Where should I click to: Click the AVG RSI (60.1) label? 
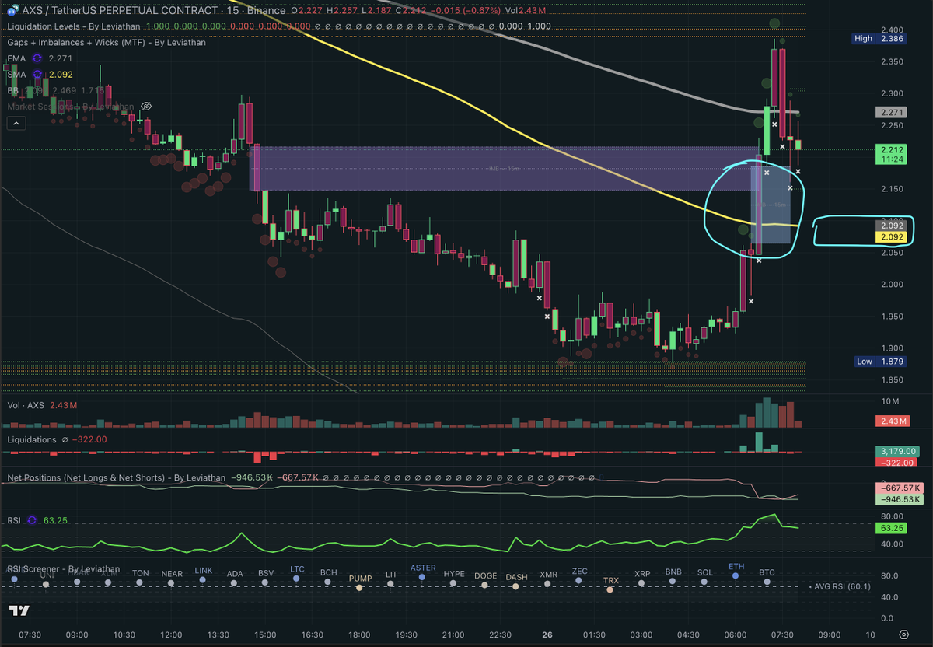(x=841, y=586)
